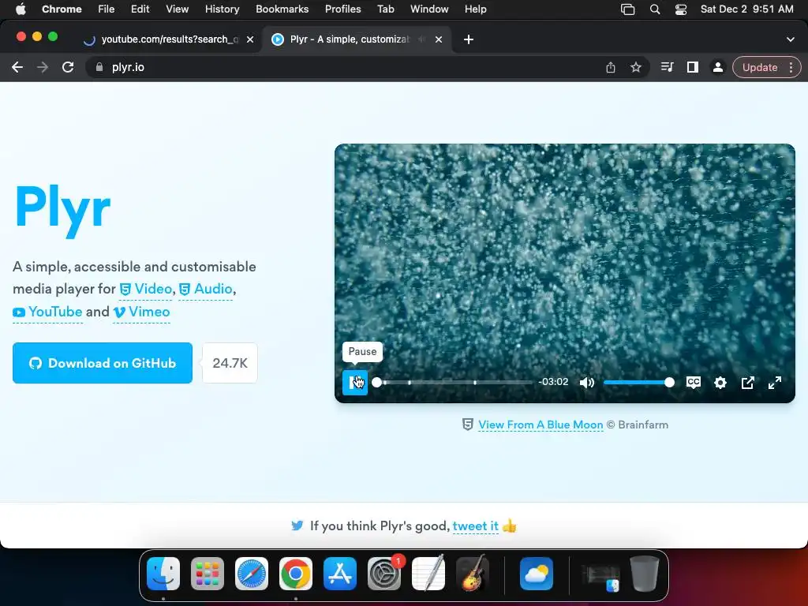Open the View menu
The width and height of the screenshot is (808, 606).
[x=178, y=9]
